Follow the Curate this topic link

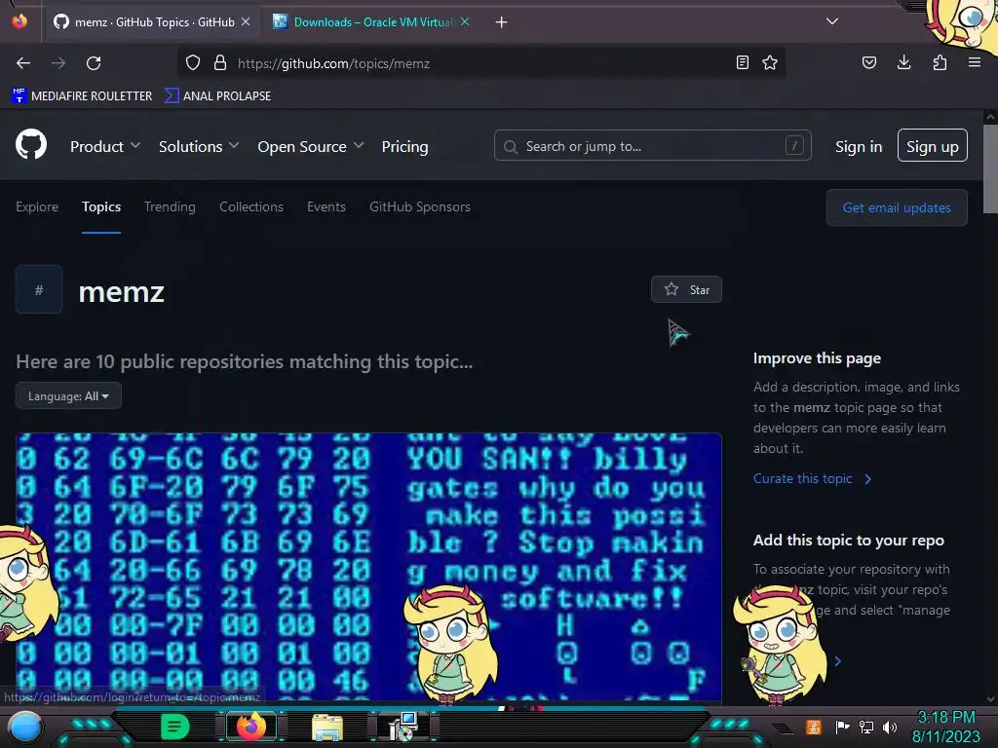click(x=812, y=478)
